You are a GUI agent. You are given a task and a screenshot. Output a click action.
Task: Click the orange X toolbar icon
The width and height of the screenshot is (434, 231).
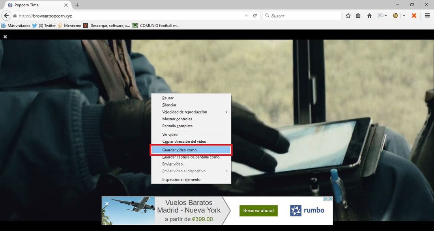coord(414,16)
